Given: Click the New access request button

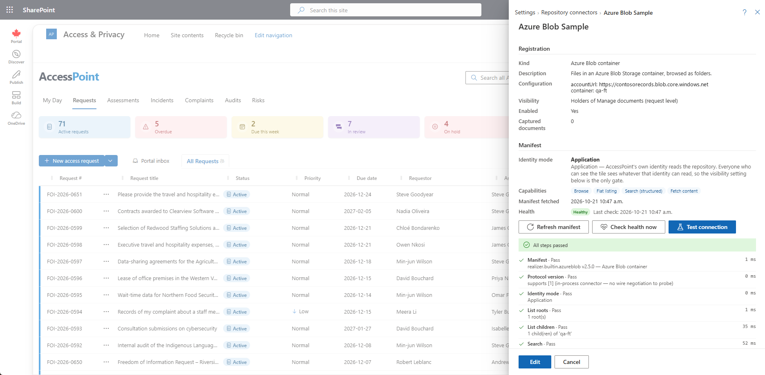Looking at the screenshot, I should [72, 161].
